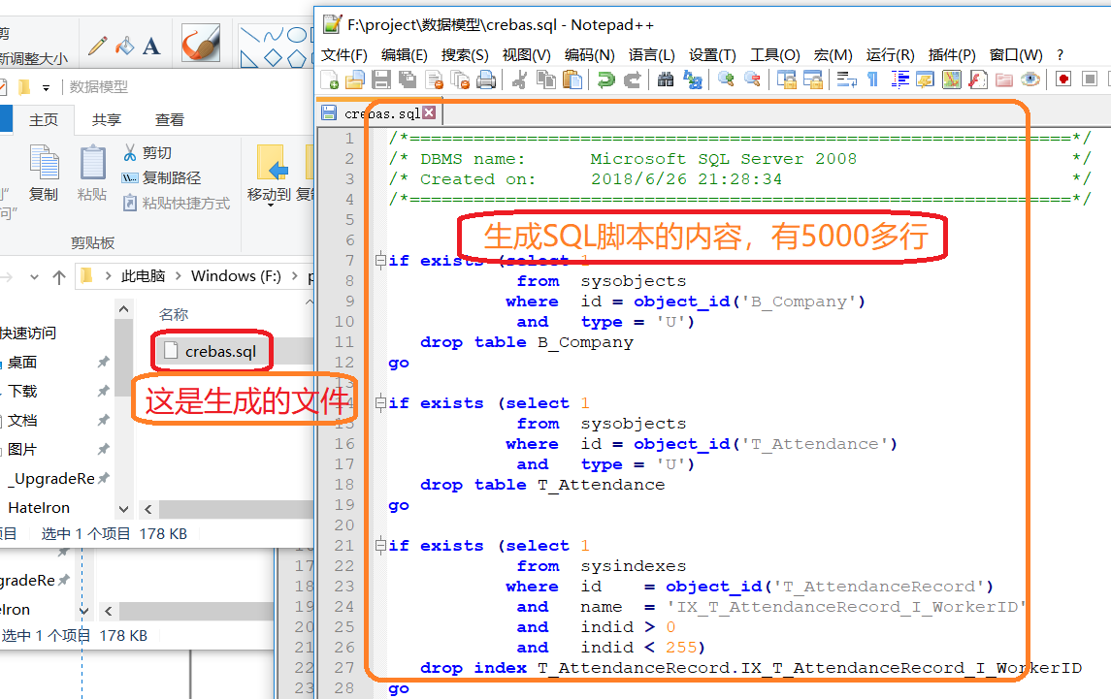Toggle show all characters pilcrow icon

point(872,79)
